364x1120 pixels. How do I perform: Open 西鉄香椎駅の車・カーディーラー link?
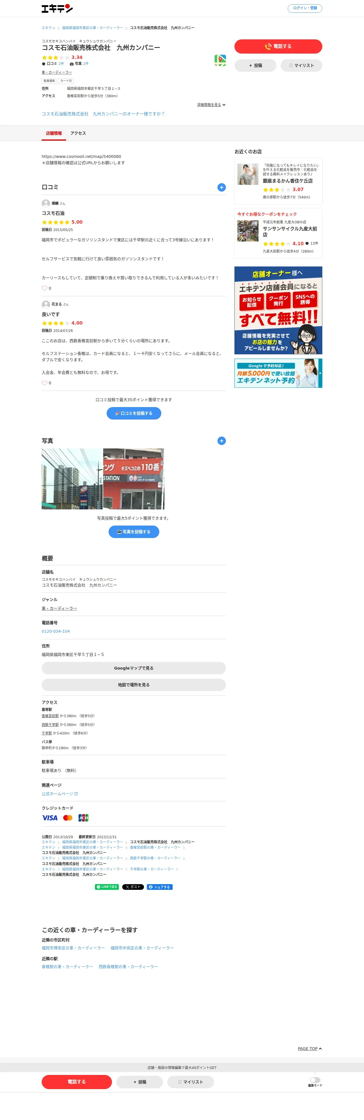coord(128,967)
